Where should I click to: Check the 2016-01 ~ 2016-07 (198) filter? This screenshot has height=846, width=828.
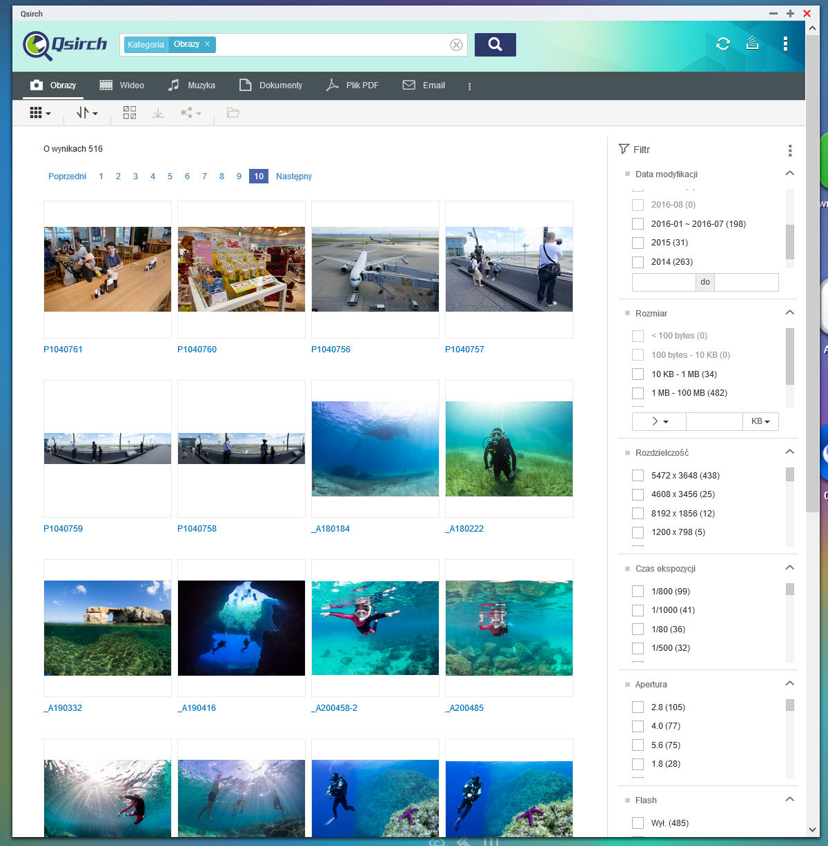click(638, 224)
